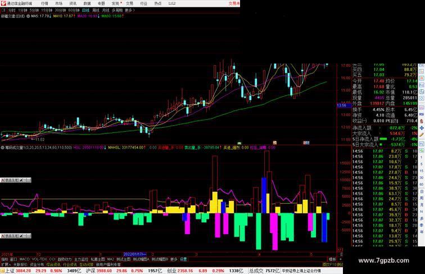Click the blue four-arrow move icon
This screenshot has width=425, height=274.
pyautogui.click(x=422, y=128)
